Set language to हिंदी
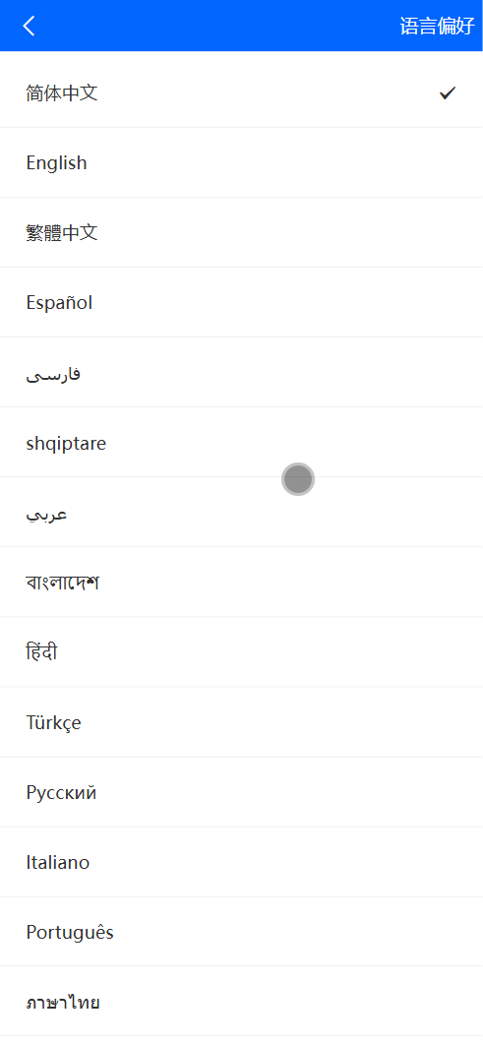This screenshot has width=483, height=1045. click(x=241, y=652)
